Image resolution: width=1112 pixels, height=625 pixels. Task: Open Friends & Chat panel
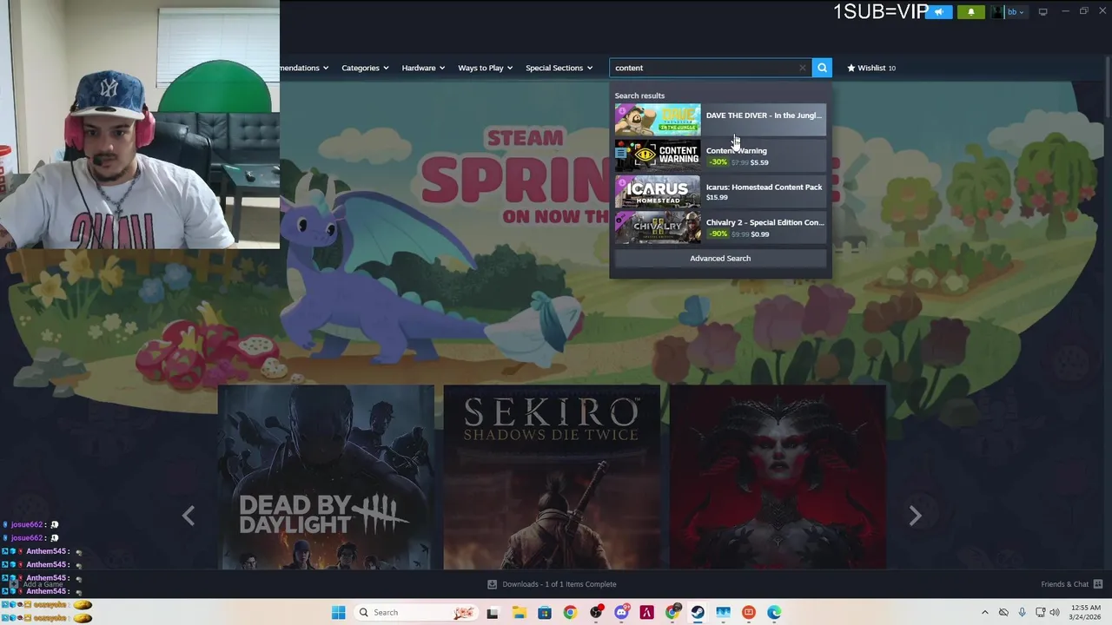coord(1071,584)
